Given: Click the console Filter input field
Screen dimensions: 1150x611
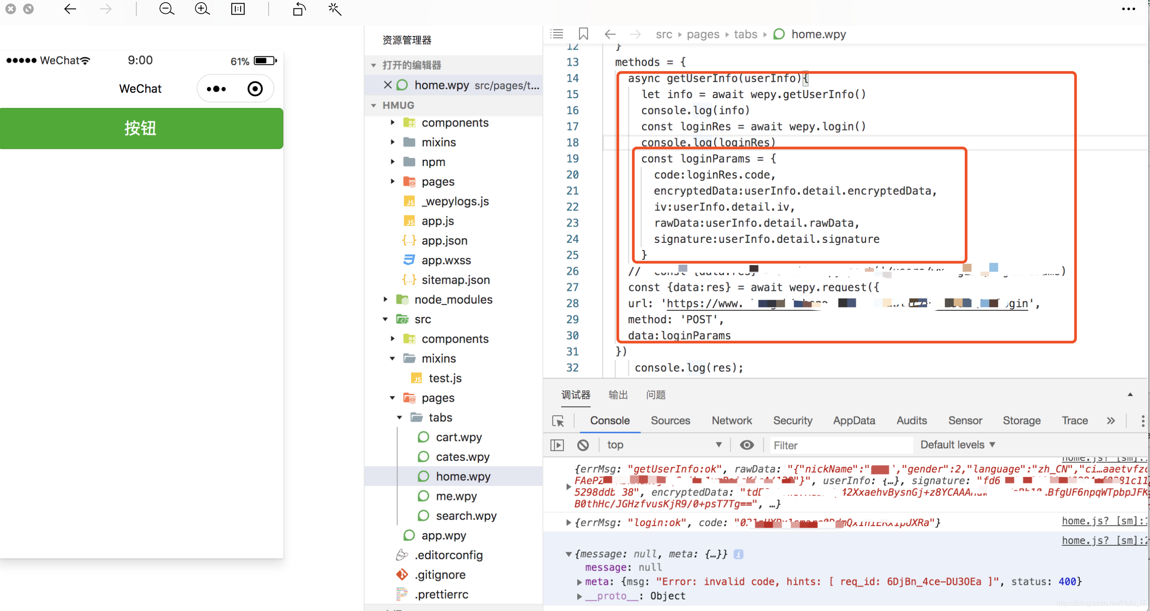Looking at the screenshot, I should point(839,445).
